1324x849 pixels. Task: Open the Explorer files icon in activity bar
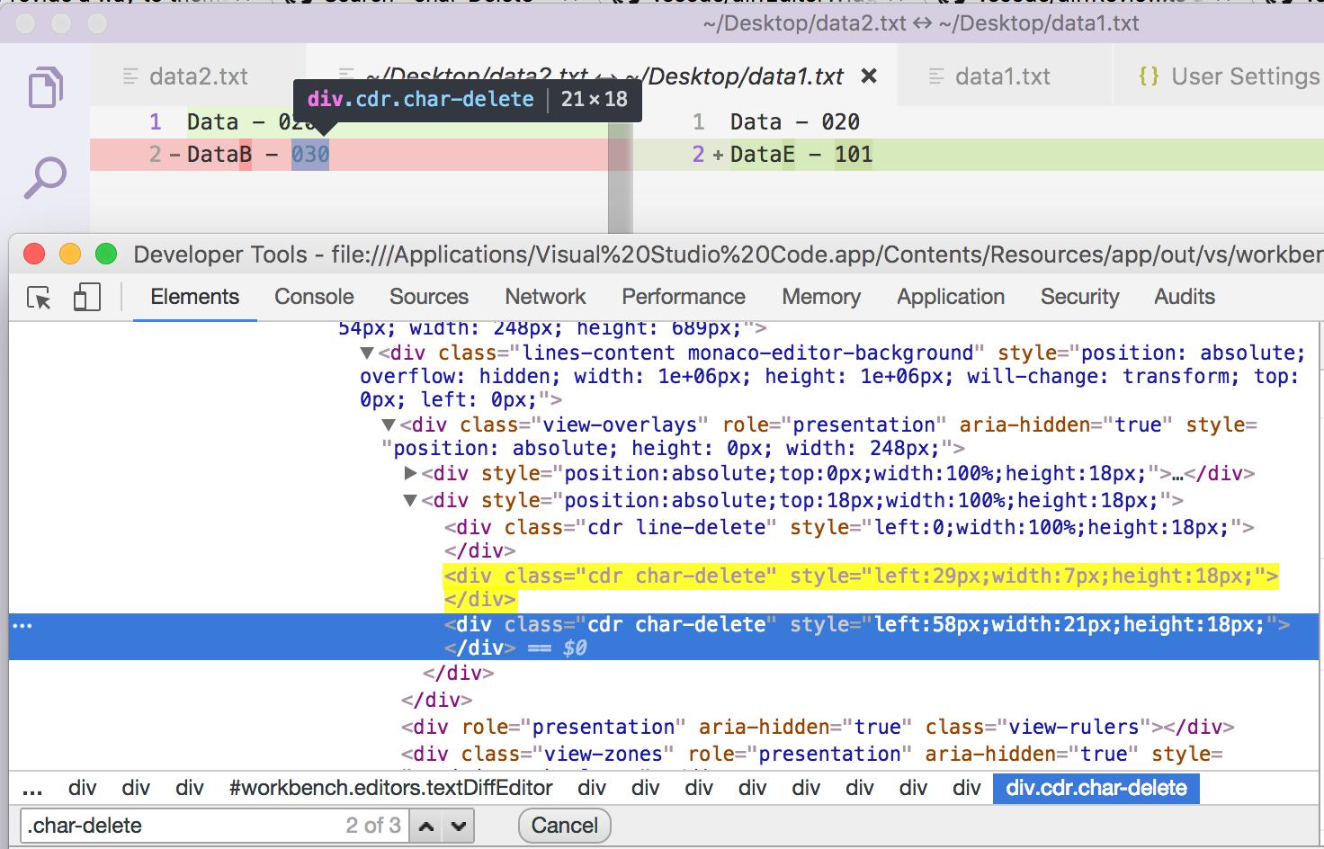[x=45, y=87]
